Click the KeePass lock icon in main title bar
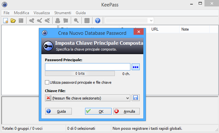This screenshot has height=133, width=219. (x=5, y=5)
